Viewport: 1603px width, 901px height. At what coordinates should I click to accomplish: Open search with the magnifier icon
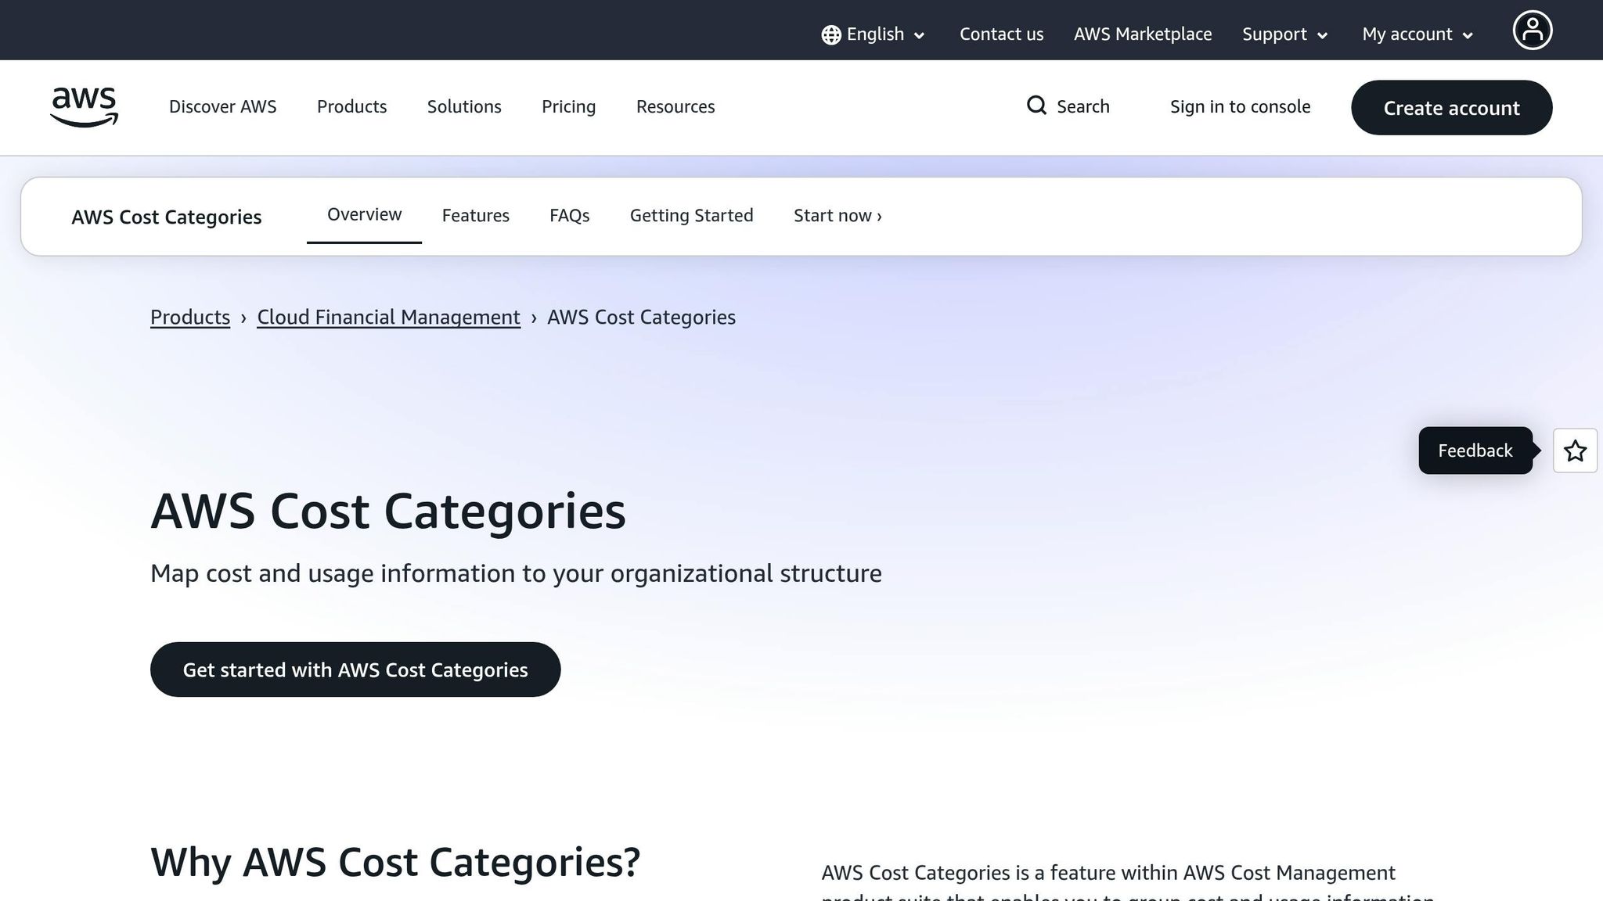coord(1037,106)
